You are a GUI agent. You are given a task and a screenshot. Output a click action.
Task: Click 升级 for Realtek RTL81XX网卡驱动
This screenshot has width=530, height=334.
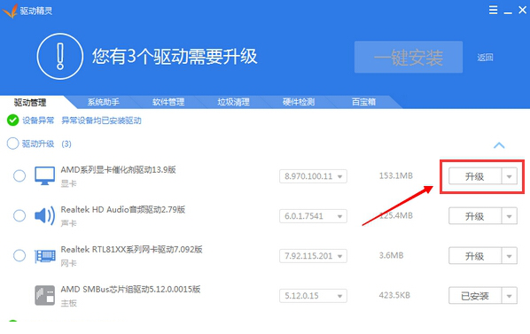(x=475, y=256)
